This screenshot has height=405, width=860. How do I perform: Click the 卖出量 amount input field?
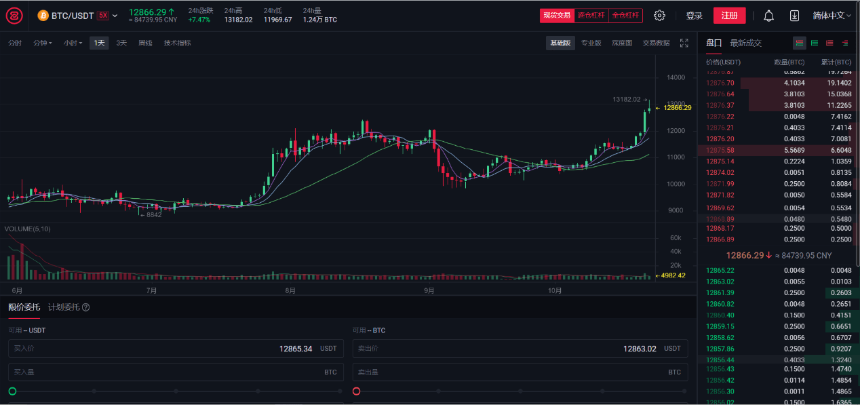(520, 372)
